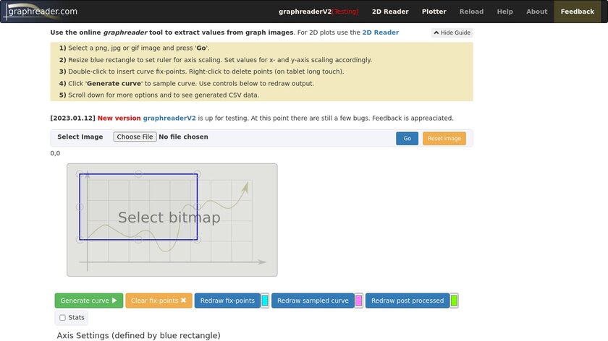Pick the cyan fix-points color swatch
The image size is (608, 341).
(x=265, y=301)
